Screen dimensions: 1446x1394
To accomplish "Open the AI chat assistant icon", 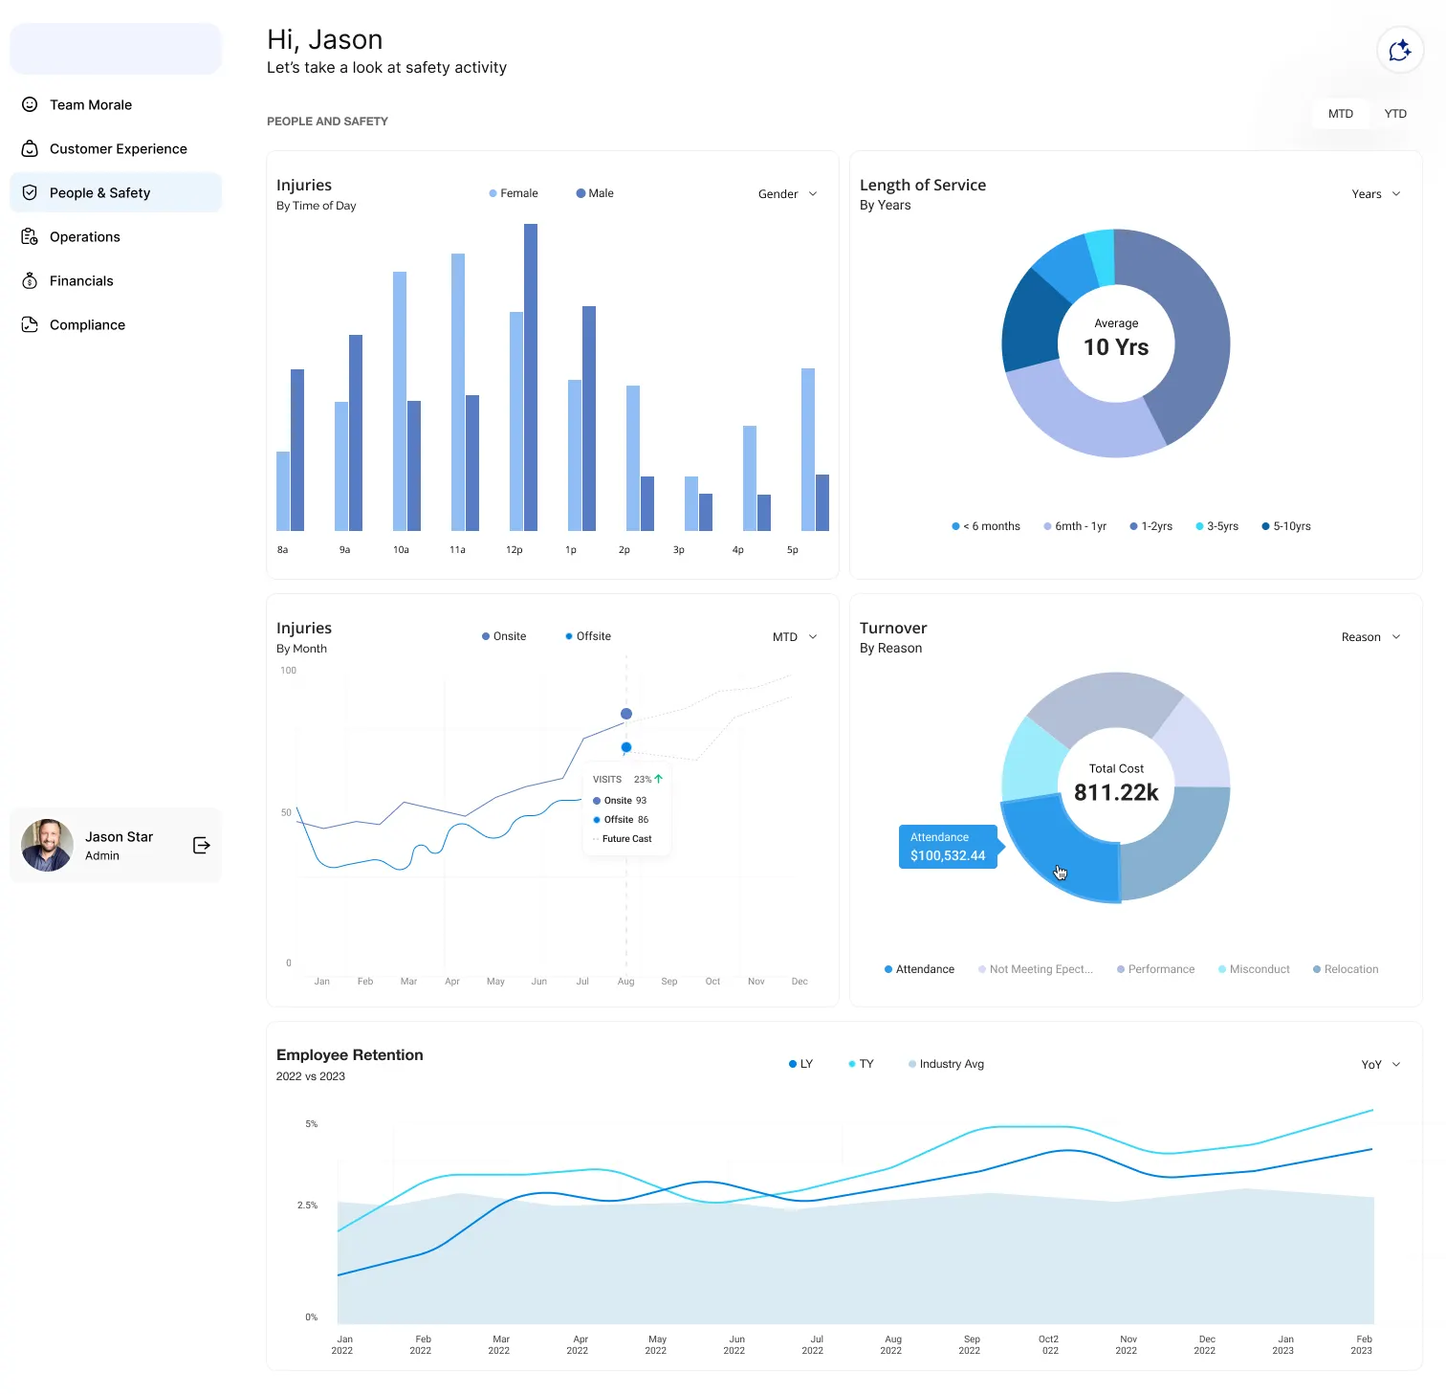I will (x=1399, y=50).
